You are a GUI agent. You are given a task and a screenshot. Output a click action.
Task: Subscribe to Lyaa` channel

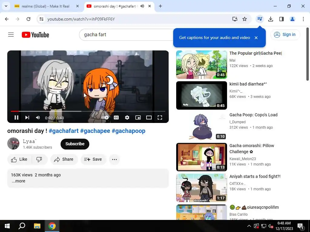point(75,144)
